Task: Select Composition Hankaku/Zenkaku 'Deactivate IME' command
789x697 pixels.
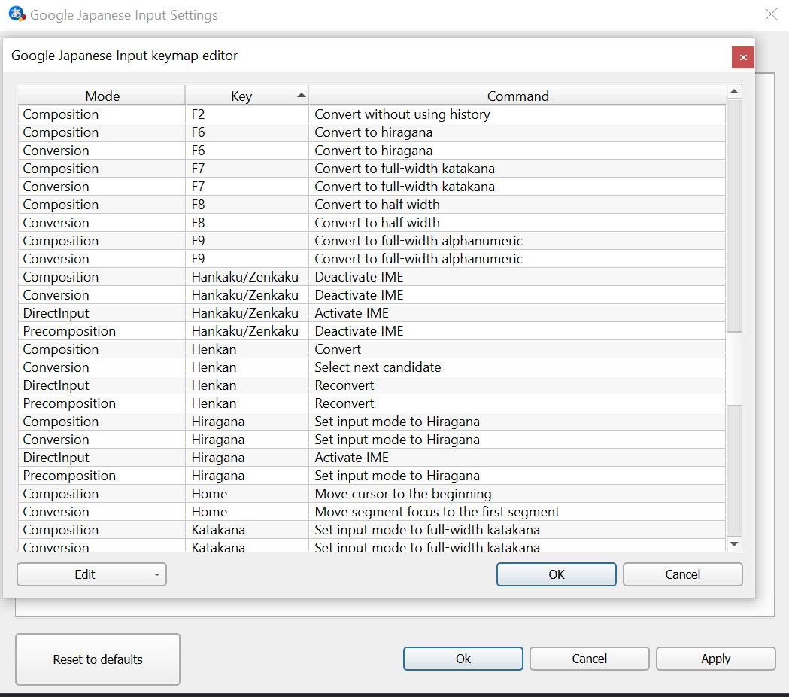Action: [x=517, y=277]
